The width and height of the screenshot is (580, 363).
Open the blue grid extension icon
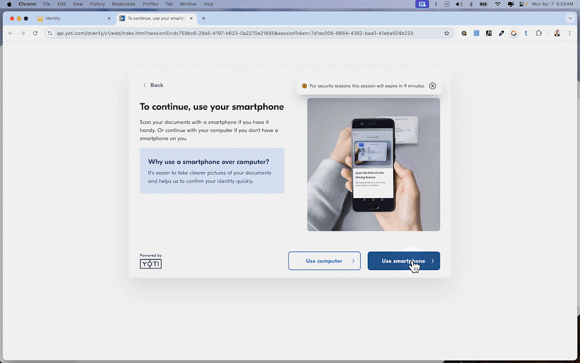pyautogui.click(x=476, y=33)
